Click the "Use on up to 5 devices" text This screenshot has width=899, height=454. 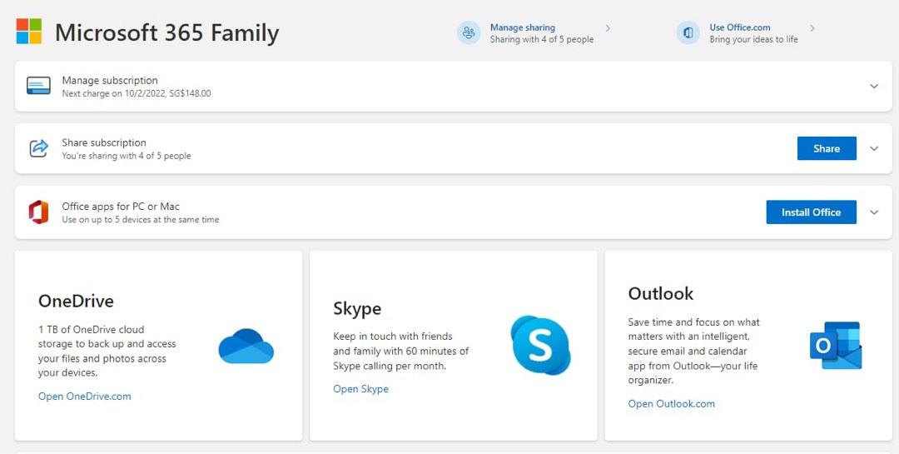coord(141,219)
